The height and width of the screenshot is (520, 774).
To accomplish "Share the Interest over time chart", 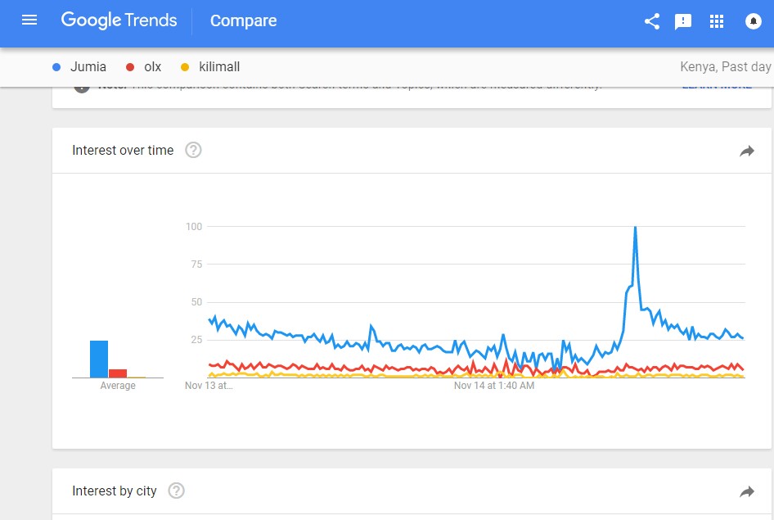I will point(747,151).
